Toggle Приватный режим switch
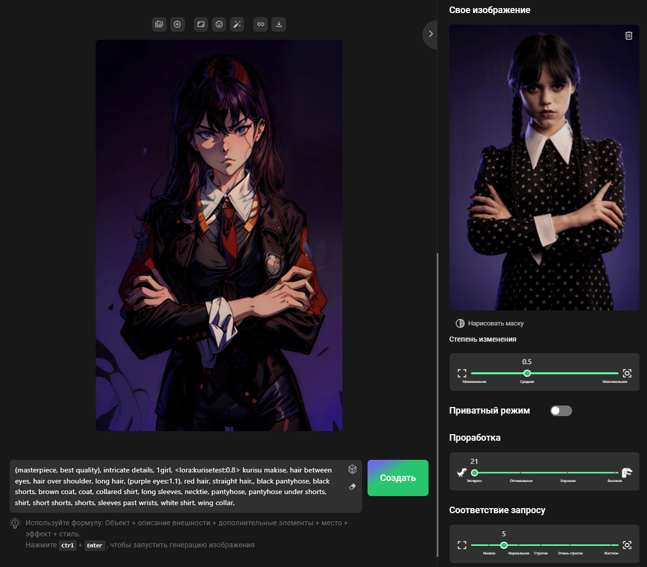 pyautogui.click(x=561, y=411)
